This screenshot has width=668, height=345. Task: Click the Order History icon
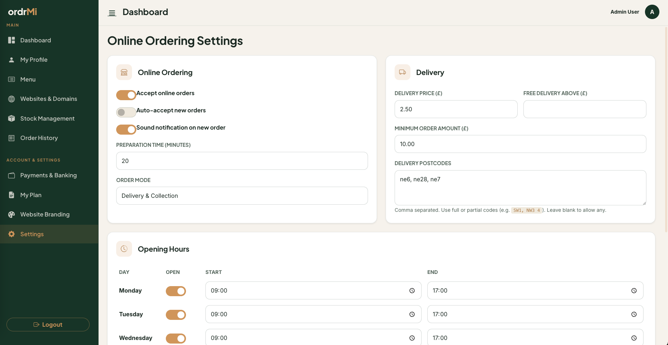click(12, 138)
